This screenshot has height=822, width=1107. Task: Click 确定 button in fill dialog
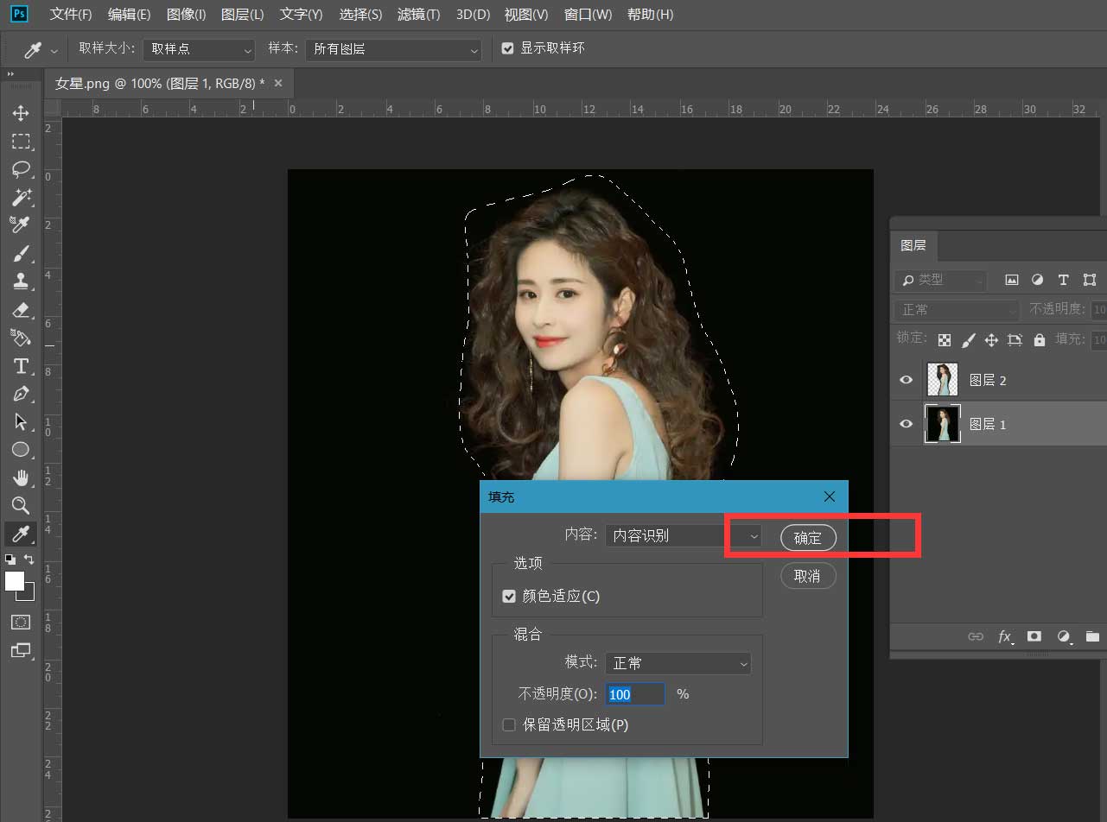coord(808,537)
